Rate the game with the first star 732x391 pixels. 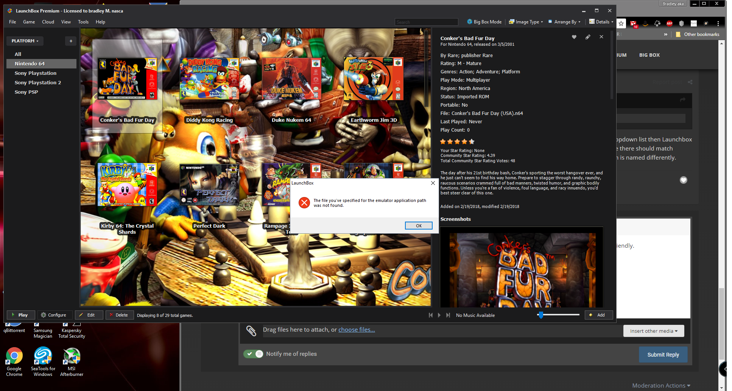click(x=443, y=142)
